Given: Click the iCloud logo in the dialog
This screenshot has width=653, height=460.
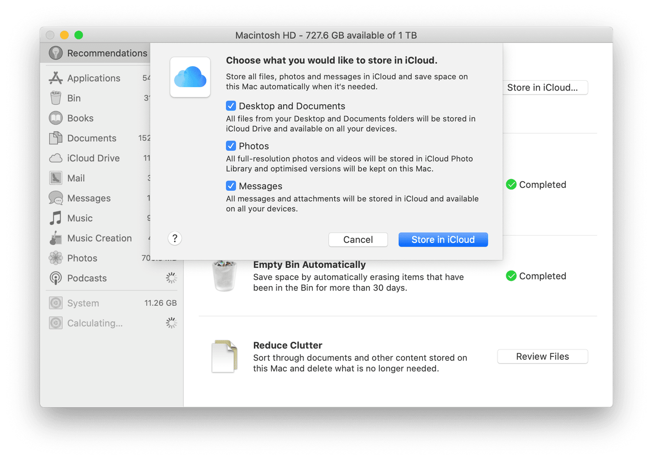Looking at the screenshot, I should (190, 77).
